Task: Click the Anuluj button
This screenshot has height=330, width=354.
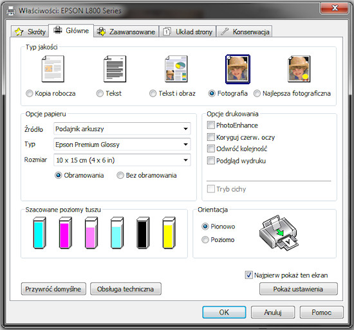Action: coord(273,313)
